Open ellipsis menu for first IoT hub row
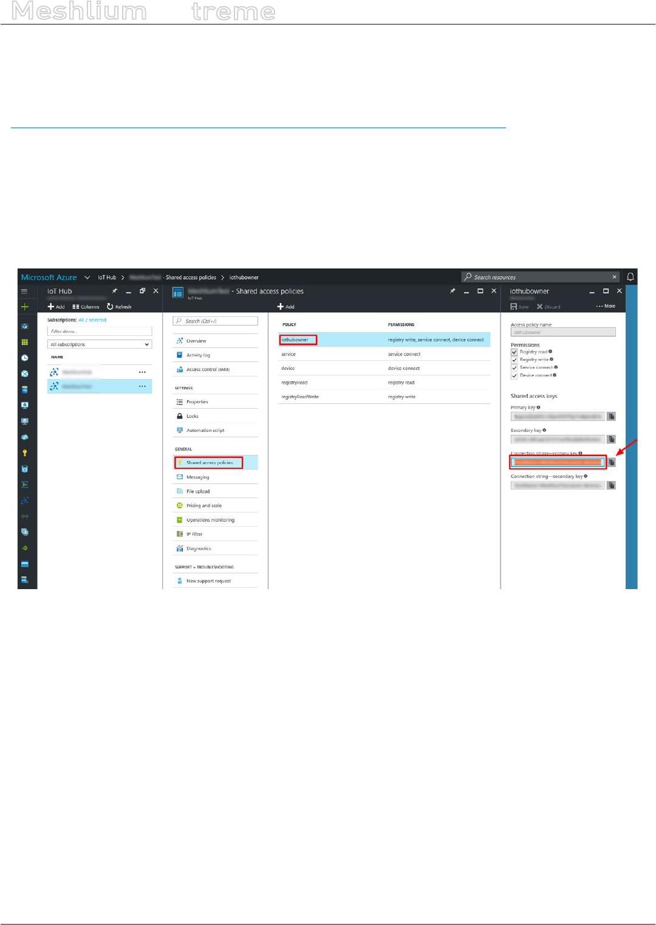 tap(142, 372)
